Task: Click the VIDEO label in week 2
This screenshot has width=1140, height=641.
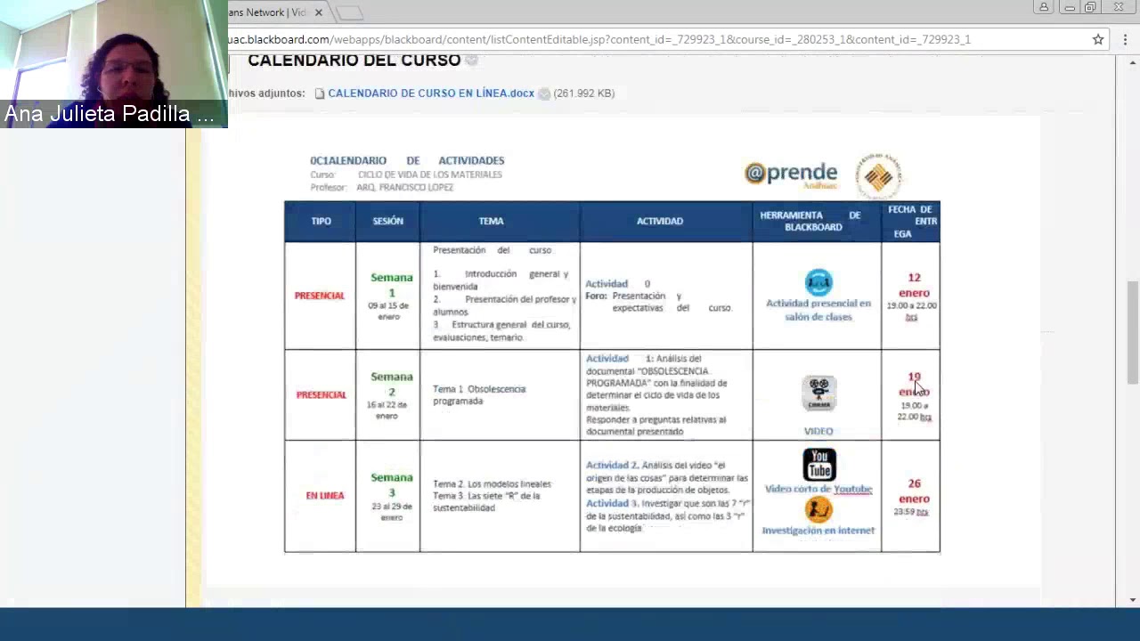Action: pyautogui.click(x=818, y=431)
